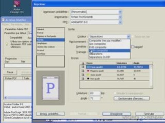Click the yellow color swatch in inks list
This screenshot has width=165, height=123.
click(88, 75)
